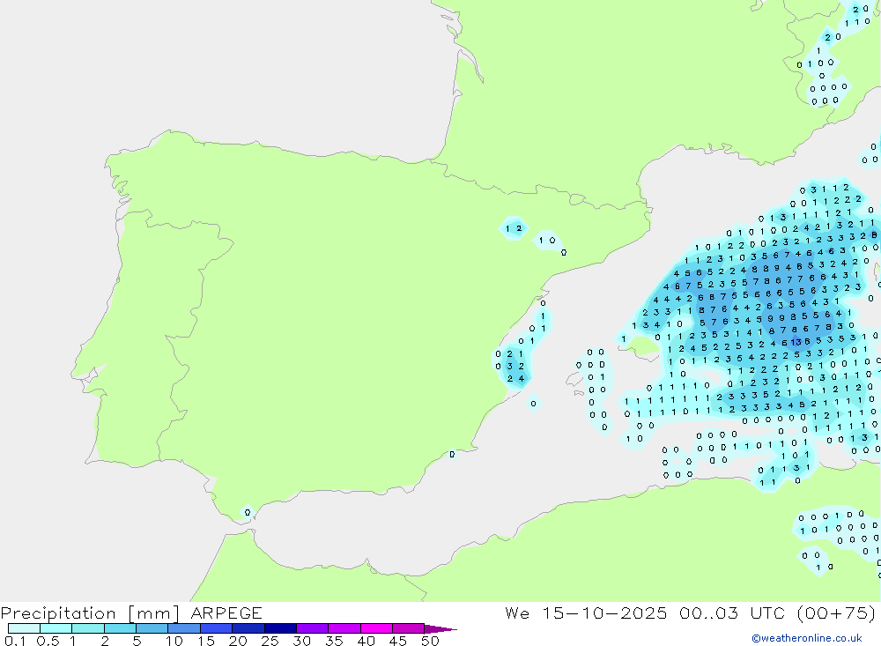
Task: Click the forecast offset '(00+75)' label
Action: click(835, 613)
